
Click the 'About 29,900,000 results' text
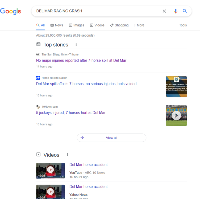[x=65, y=35]
